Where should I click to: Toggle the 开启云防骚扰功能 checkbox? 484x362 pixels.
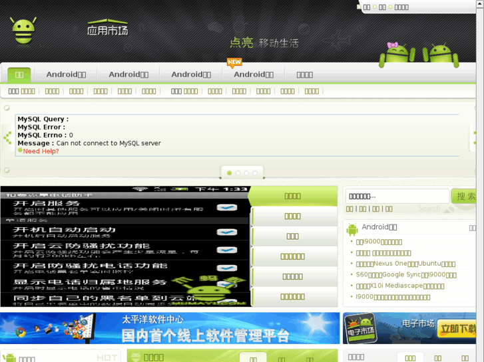coord(227,250)
